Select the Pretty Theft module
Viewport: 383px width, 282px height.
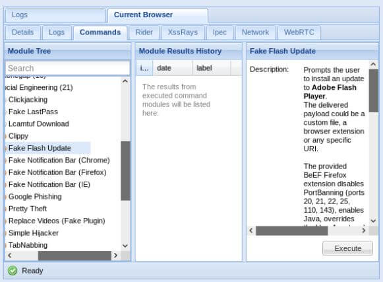tap(28, 209)
